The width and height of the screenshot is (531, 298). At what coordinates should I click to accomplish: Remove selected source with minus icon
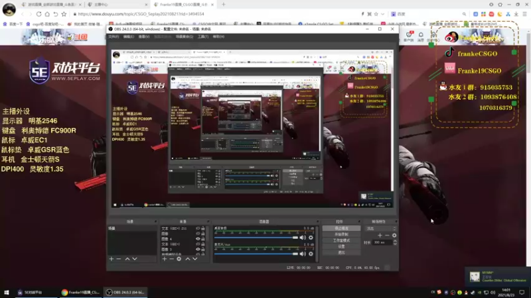(x=172, y=259)
